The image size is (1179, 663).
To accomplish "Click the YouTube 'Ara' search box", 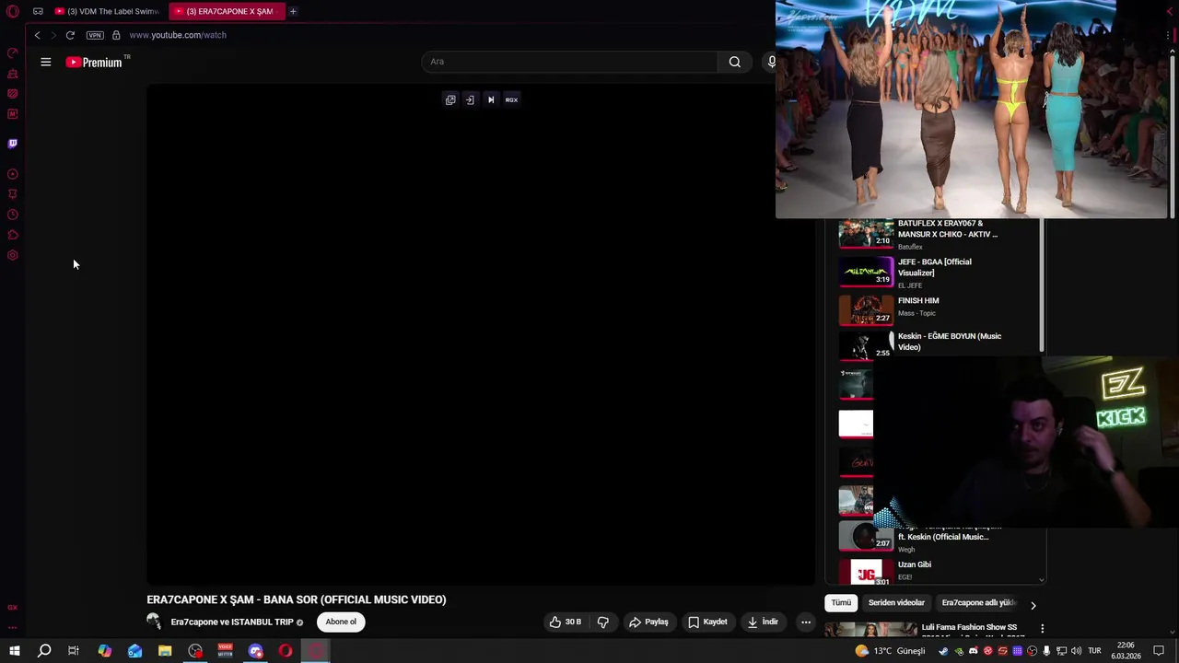I will tap(569, 62).
